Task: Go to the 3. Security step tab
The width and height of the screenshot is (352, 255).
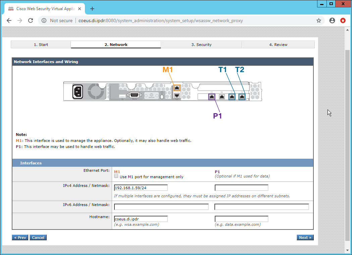Action: (201, 44)
